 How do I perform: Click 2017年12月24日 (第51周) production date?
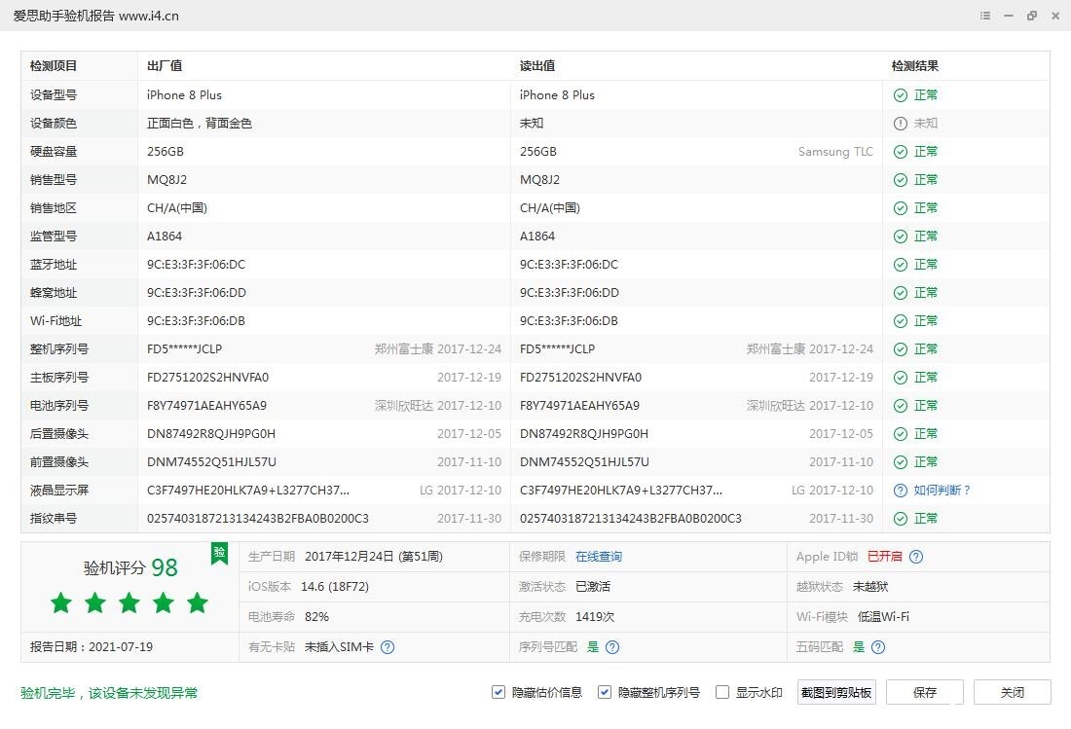pyautogui.click(x=374, y=557)
